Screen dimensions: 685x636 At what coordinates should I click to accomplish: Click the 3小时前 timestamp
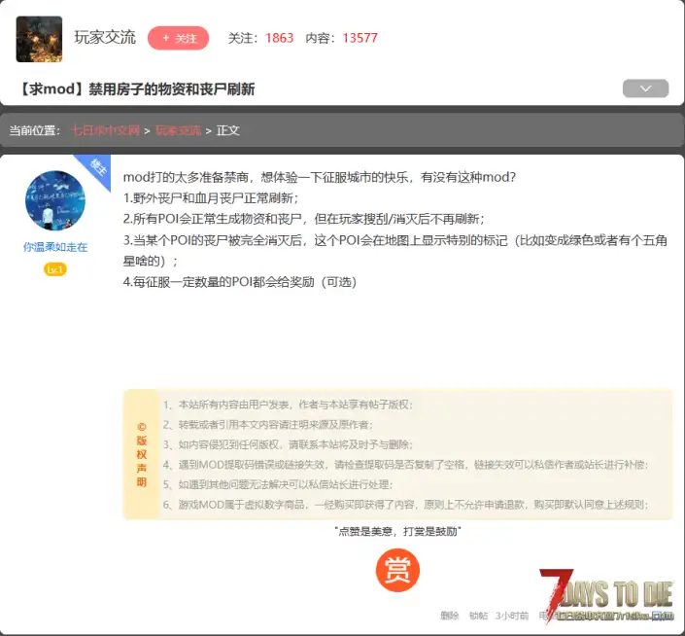point(512,616)
